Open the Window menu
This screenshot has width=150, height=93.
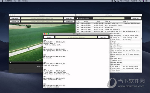click(x=25, y=1)
